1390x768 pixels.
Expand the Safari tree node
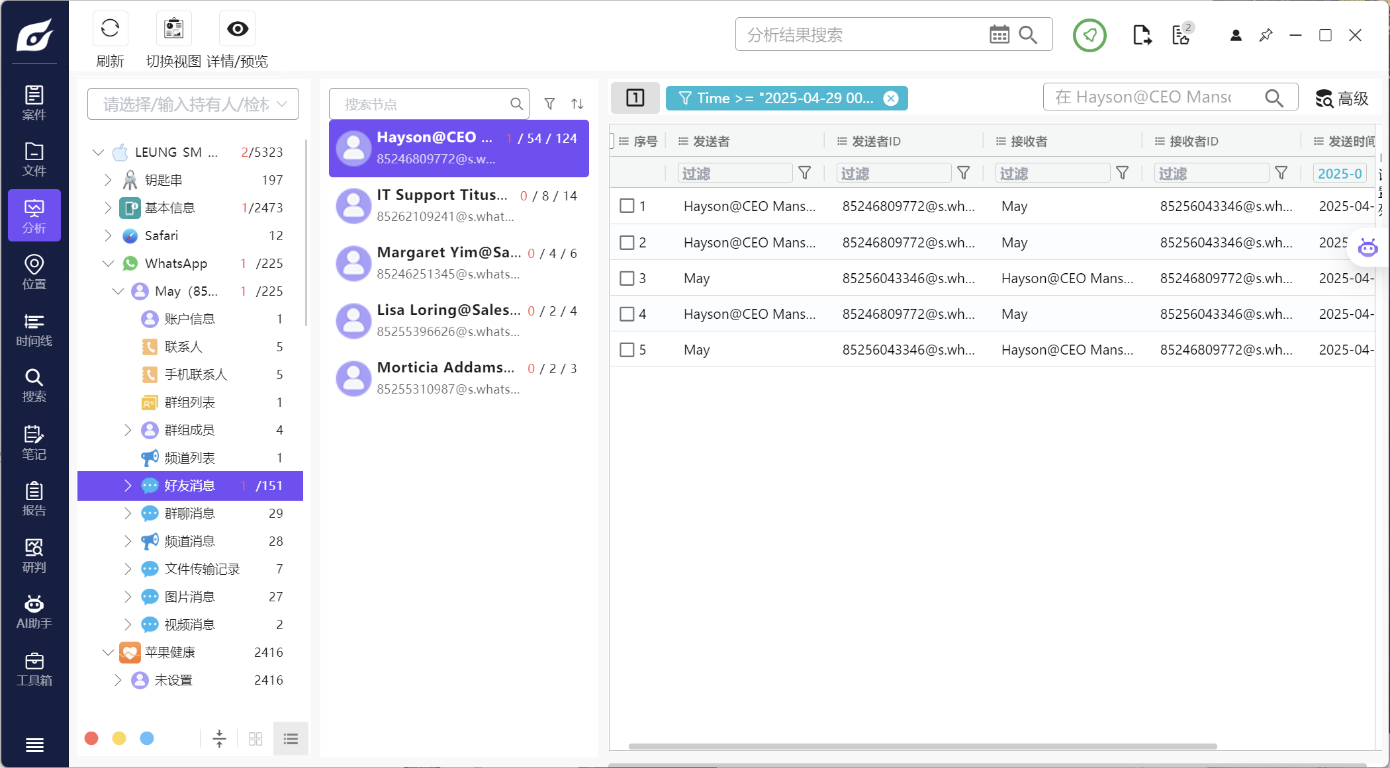[x=108, y=235]
